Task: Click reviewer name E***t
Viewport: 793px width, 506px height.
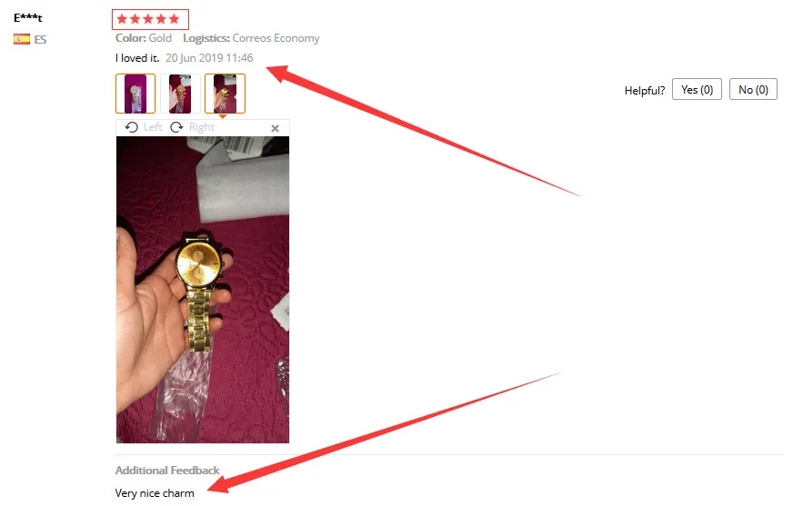Action: coord(28,17)
